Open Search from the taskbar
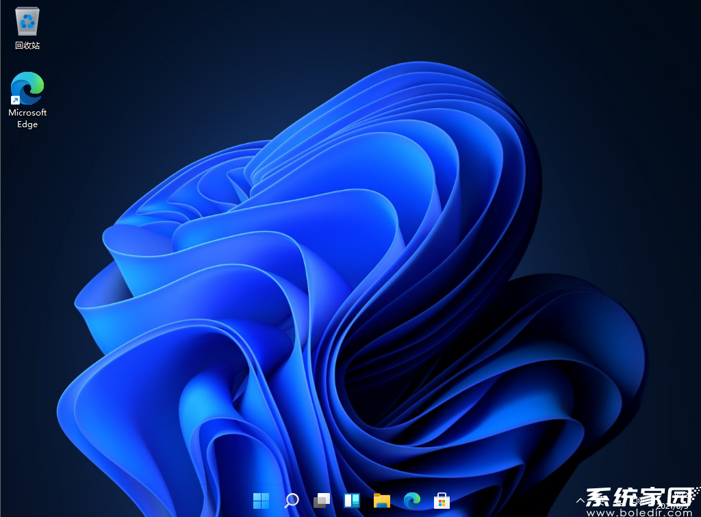The height and width of the screenshot is (517, 701). click(292, 501)
